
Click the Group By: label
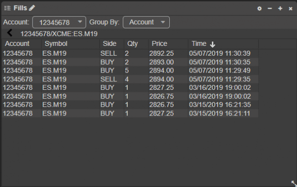coord(104,22)
